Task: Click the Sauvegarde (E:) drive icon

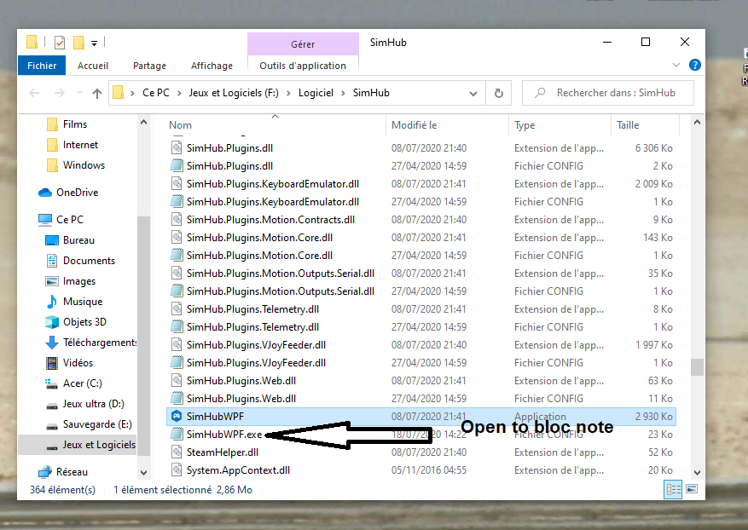Action: [51, 426]
